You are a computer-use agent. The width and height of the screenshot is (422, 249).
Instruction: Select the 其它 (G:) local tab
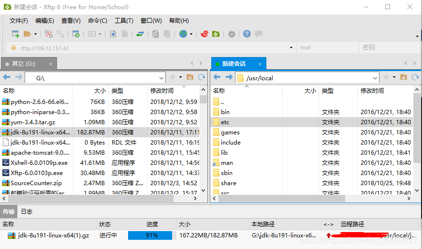coord(29,64)
